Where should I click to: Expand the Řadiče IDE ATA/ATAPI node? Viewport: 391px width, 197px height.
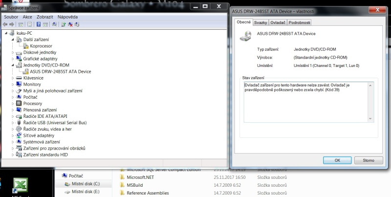pyautogui.click(x=13, y=116)
